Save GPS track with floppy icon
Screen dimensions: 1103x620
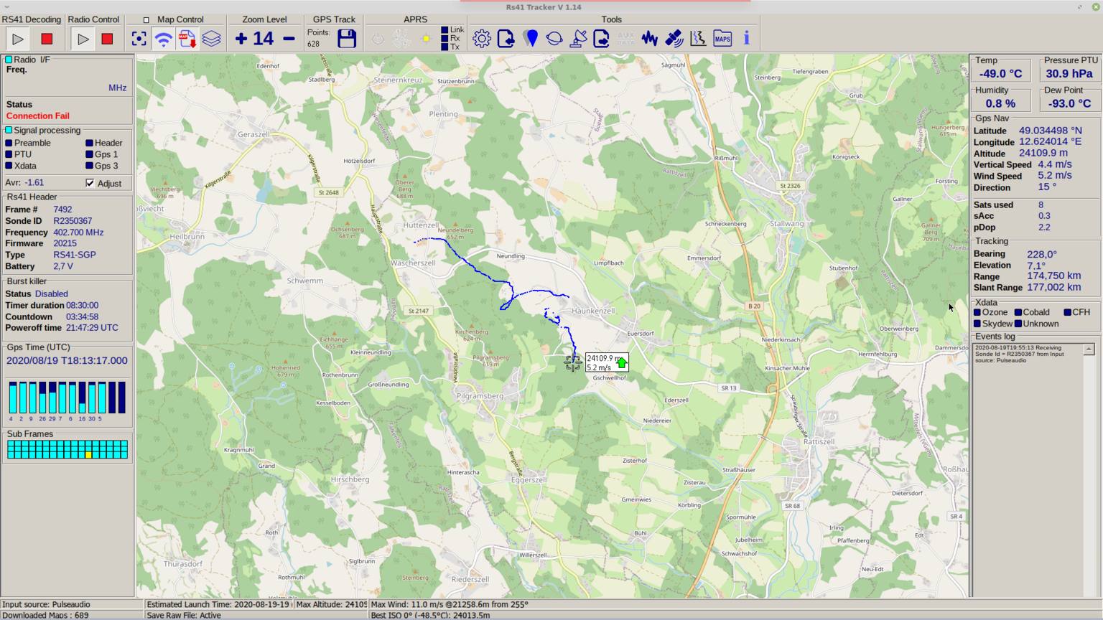coord(347,39)
